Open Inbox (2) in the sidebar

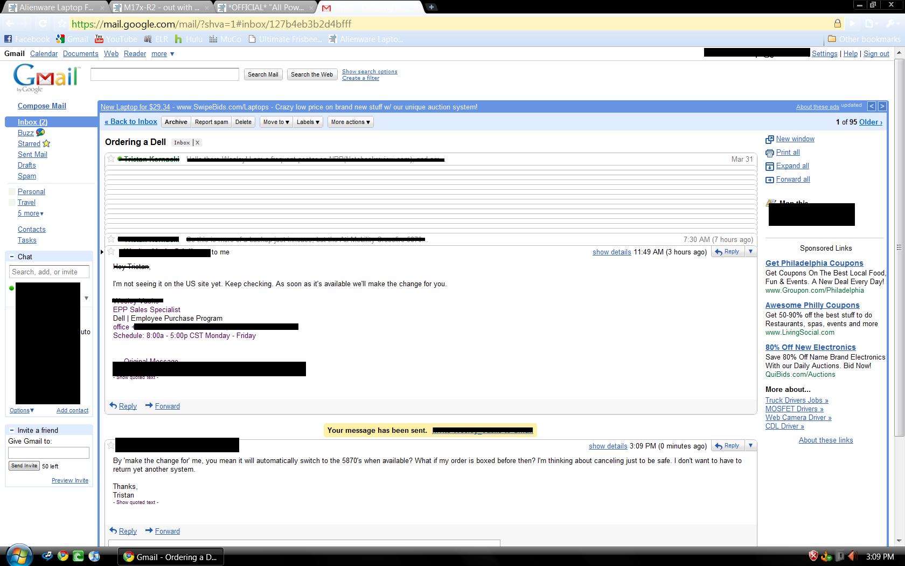click(x=32, y=122)
